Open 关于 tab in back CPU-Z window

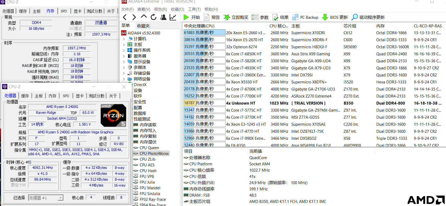(x=111, y=11)
